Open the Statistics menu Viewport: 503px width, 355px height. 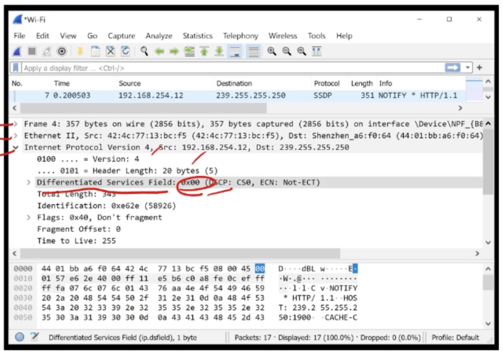click(x=197, y=36)
